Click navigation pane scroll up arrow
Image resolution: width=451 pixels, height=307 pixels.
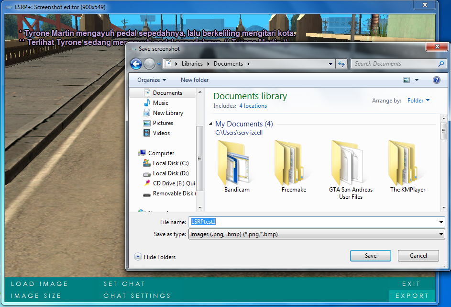[200, 92]
